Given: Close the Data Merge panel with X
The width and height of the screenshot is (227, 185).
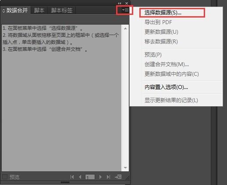Looking at the screenshot, I should 127,3.
